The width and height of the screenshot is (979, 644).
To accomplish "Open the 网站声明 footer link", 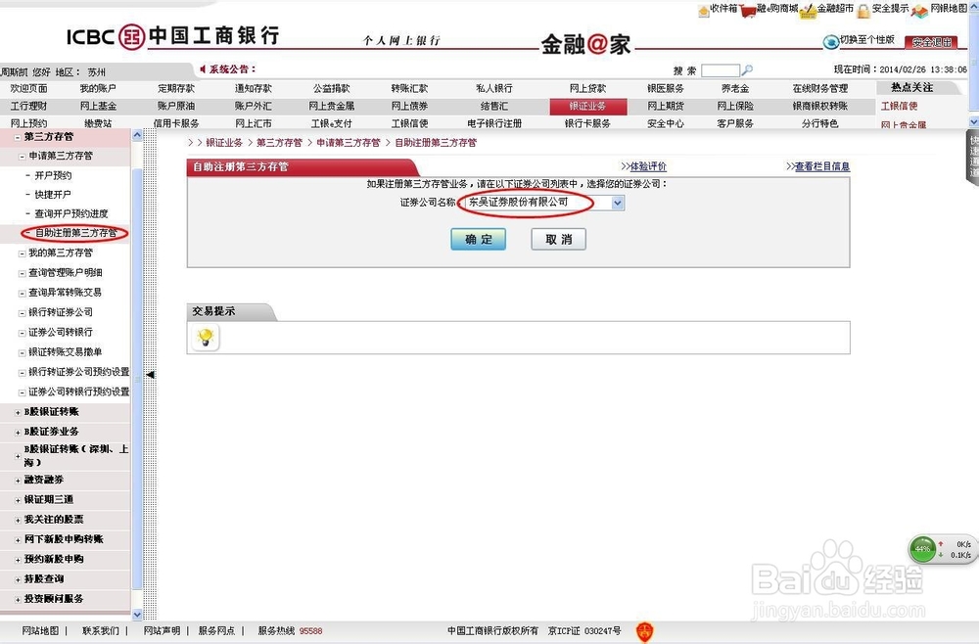I will (162, 631).
